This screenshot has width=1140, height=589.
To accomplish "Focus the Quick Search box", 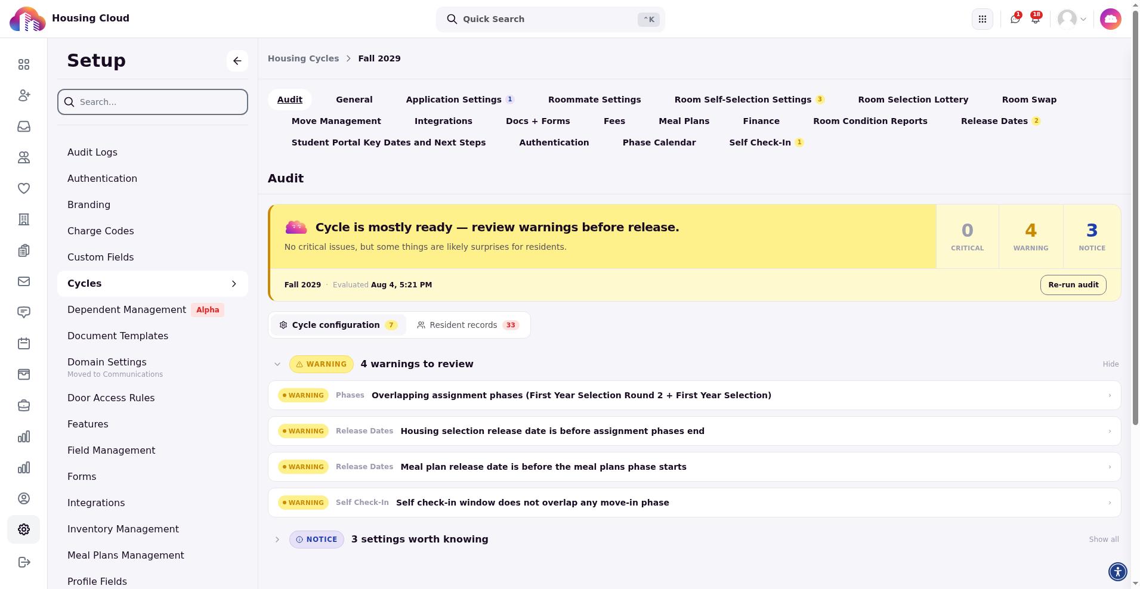I will [551, 19].
